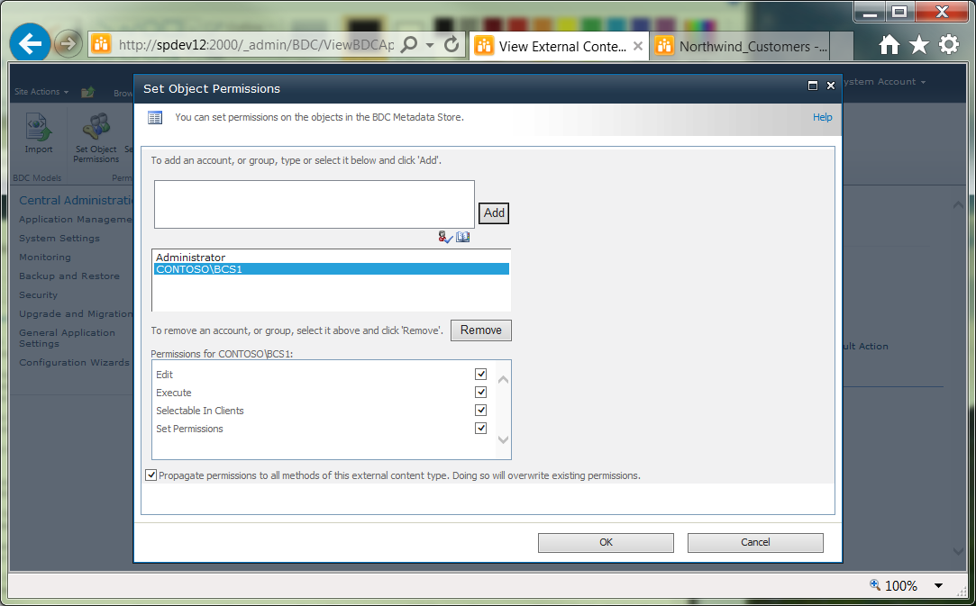Viewport: 976px width, 606px height.
Task: Click the Refresh page icon
Action: (452, 44)
